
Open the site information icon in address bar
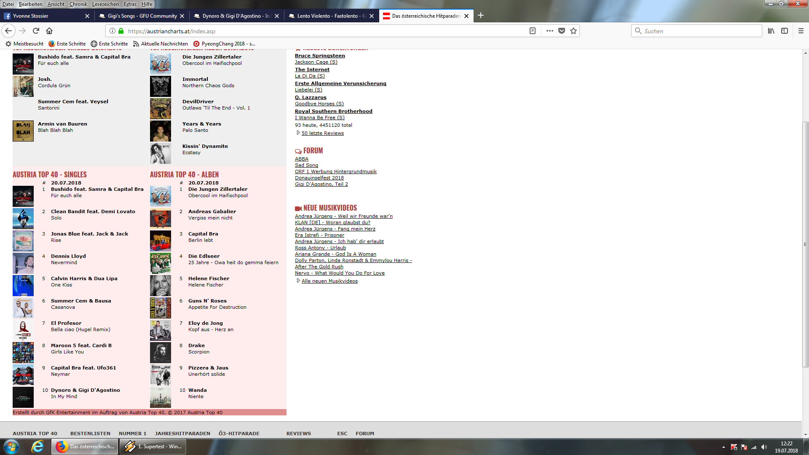pyautogui.click(x=113, y=31)
